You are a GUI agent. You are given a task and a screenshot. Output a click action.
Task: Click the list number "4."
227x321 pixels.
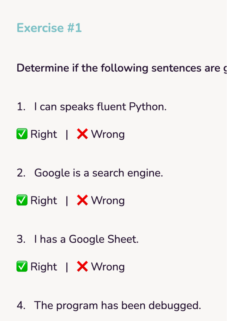click(x=21, y=305)
